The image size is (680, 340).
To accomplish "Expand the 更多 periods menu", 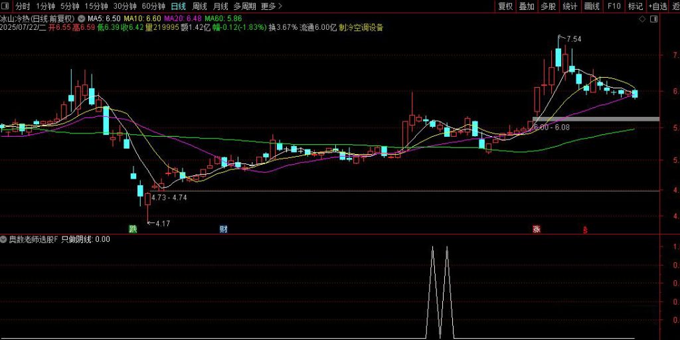I will pos(269,7).
